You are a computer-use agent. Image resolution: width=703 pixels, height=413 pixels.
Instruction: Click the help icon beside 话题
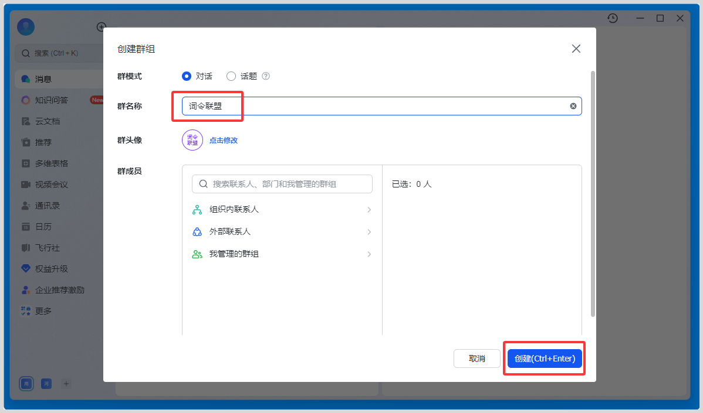coord(266,76)
